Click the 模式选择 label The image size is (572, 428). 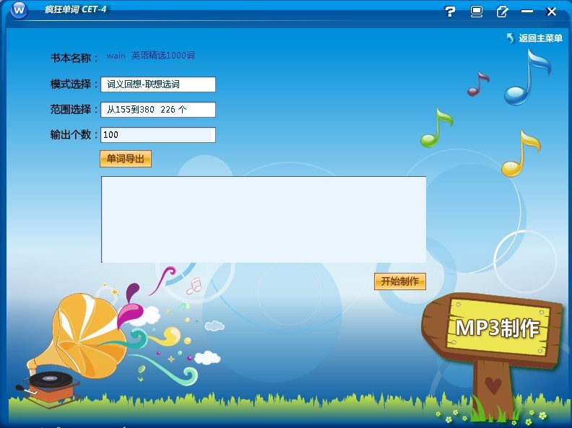(74, 84)
